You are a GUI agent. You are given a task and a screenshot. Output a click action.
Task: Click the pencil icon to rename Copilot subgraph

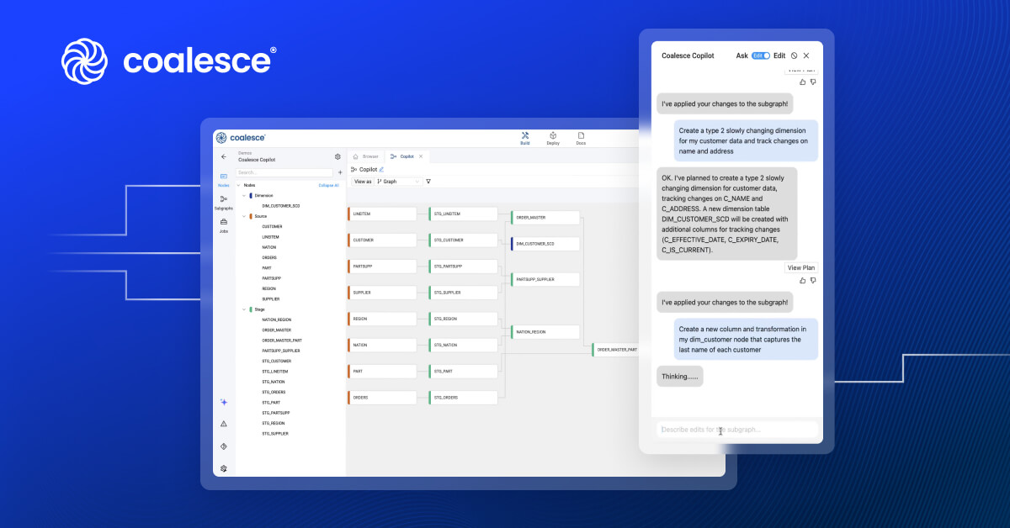381,169
